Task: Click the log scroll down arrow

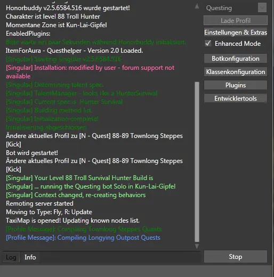Action: (197, 246)
